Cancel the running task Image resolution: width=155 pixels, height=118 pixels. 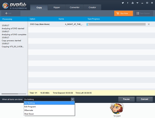click(x=144, y=99)
